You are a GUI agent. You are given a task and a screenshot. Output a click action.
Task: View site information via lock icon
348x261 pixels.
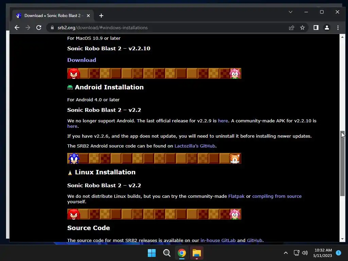[x=52, y=28]
